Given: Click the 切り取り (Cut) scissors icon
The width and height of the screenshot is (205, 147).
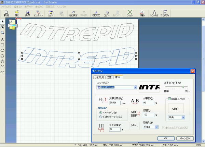Looking at the screenshot, I should [x=96, y=13].
